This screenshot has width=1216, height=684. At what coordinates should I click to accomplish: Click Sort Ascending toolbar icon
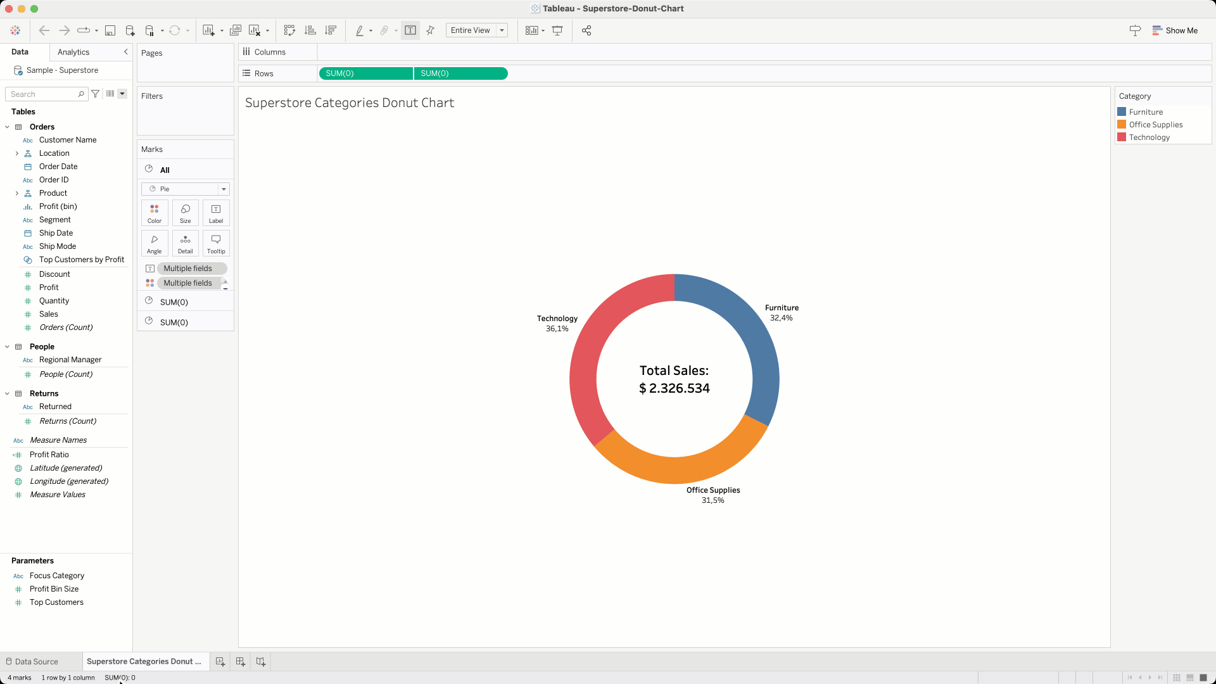[x=310, y=30]
